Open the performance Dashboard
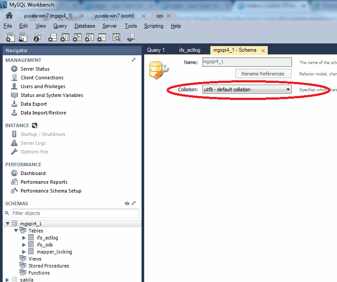The width and height of the screenshot is (337, 282). [x=33, y=173]
